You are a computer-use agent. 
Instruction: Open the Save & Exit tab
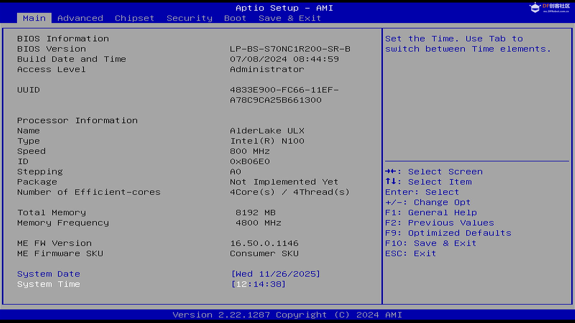click(x=290, y=18)
